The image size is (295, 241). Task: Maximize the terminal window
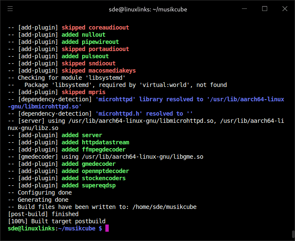tap(265, 9)
